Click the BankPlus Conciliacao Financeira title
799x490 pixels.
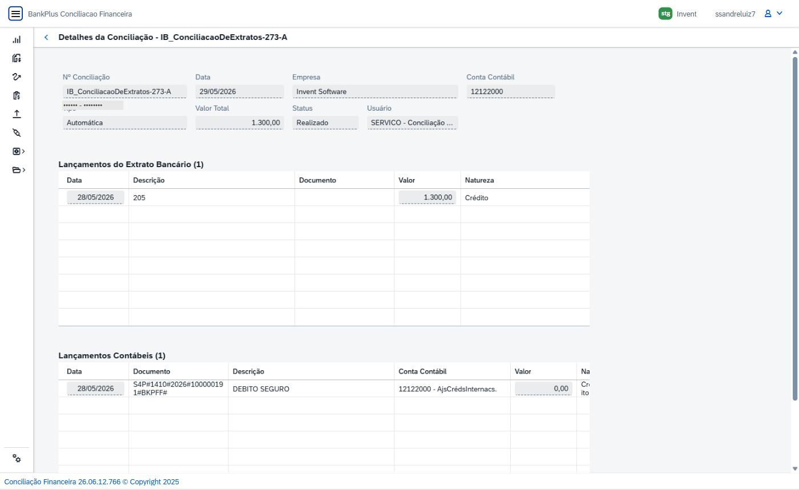80,14
